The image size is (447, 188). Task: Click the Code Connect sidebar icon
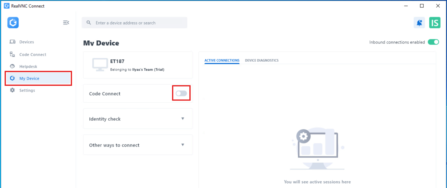pyautogui.click(x=12, y=54)
